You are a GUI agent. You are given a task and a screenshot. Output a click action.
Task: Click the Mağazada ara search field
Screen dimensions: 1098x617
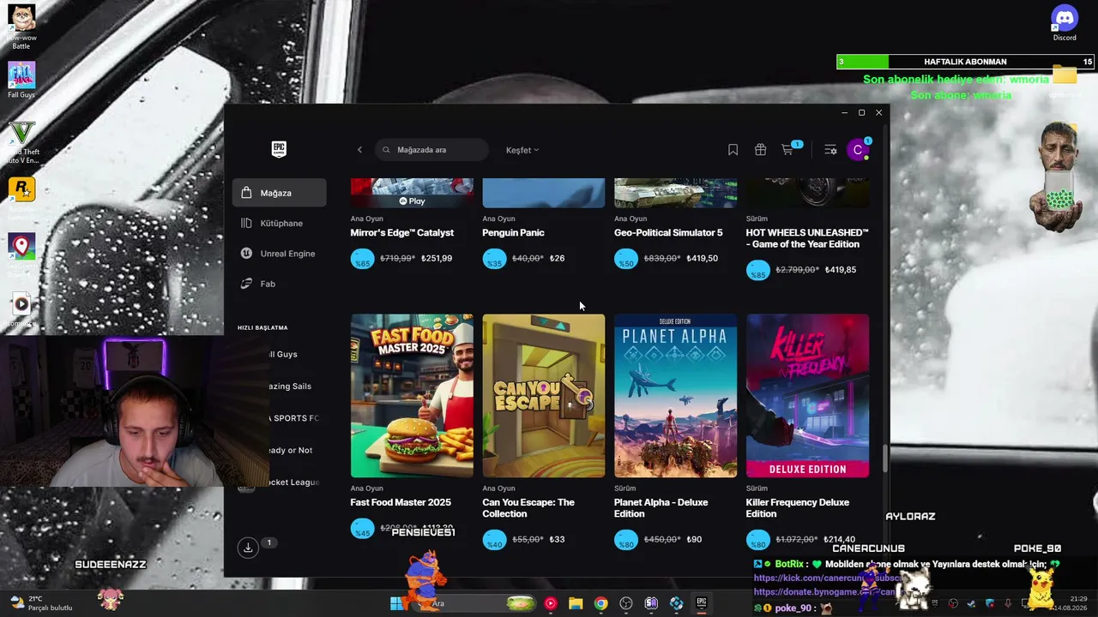(431, 150)
